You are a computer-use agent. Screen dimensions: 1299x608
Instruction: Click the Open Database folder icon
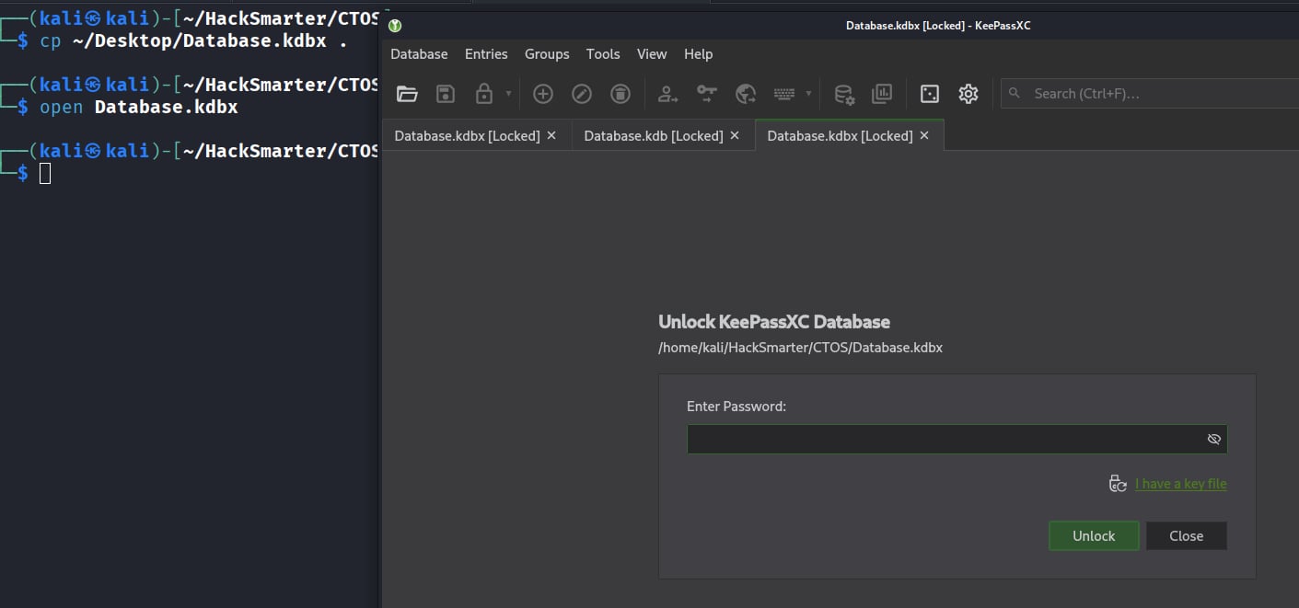[407, 94]
